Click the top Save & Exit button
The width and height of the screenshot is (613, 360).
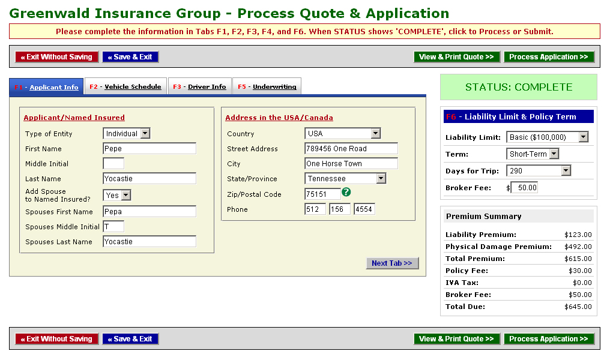pyautogui.click(x=130, y=57)
